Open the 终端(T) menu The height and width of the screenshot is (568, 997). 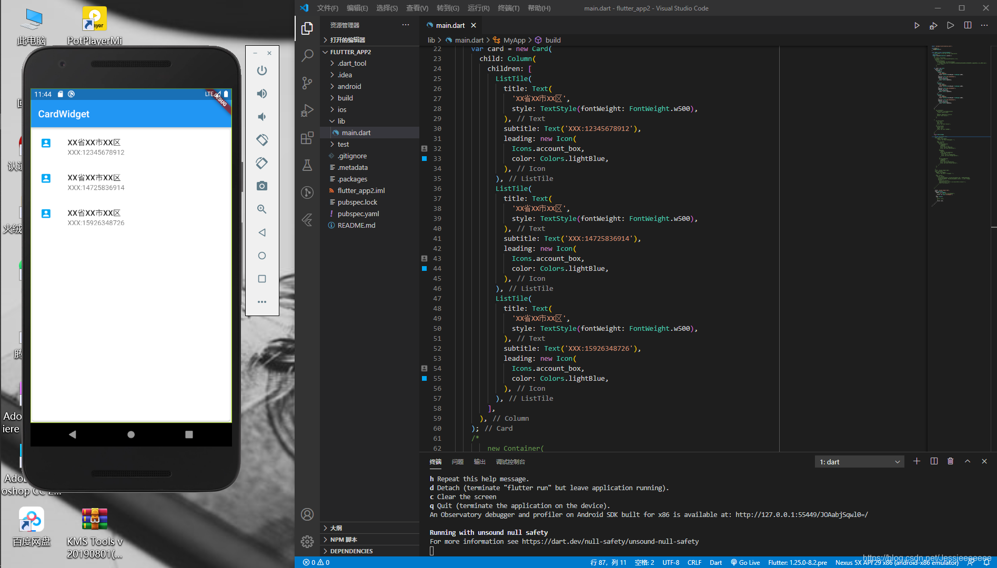point(508,8)
